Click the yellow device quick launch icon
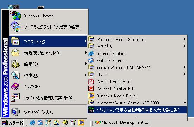 [64, 122]
